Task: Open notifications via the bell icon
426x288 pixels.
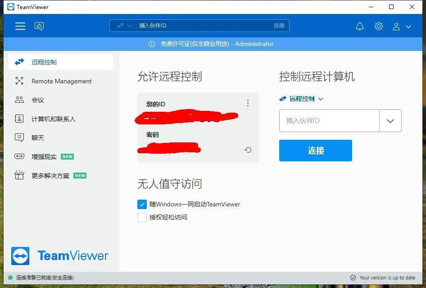Action: pos(360,26)
